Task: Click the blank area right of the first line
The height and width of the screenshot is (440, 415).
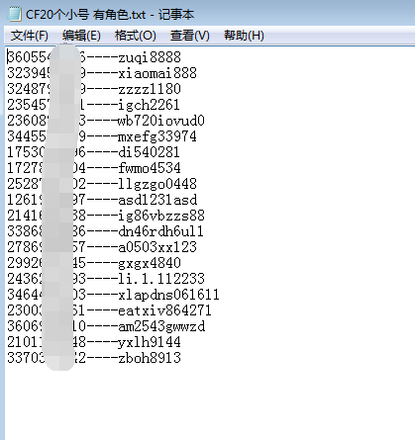Action: coord(297,57)
